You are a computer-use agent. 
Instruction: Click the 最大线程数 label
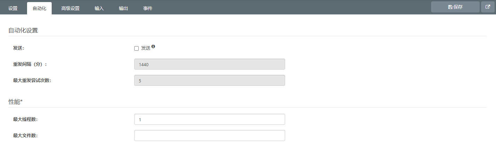25,119
